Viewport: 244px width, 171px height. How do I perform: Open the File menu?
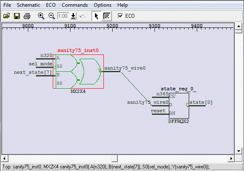(7, 5)
